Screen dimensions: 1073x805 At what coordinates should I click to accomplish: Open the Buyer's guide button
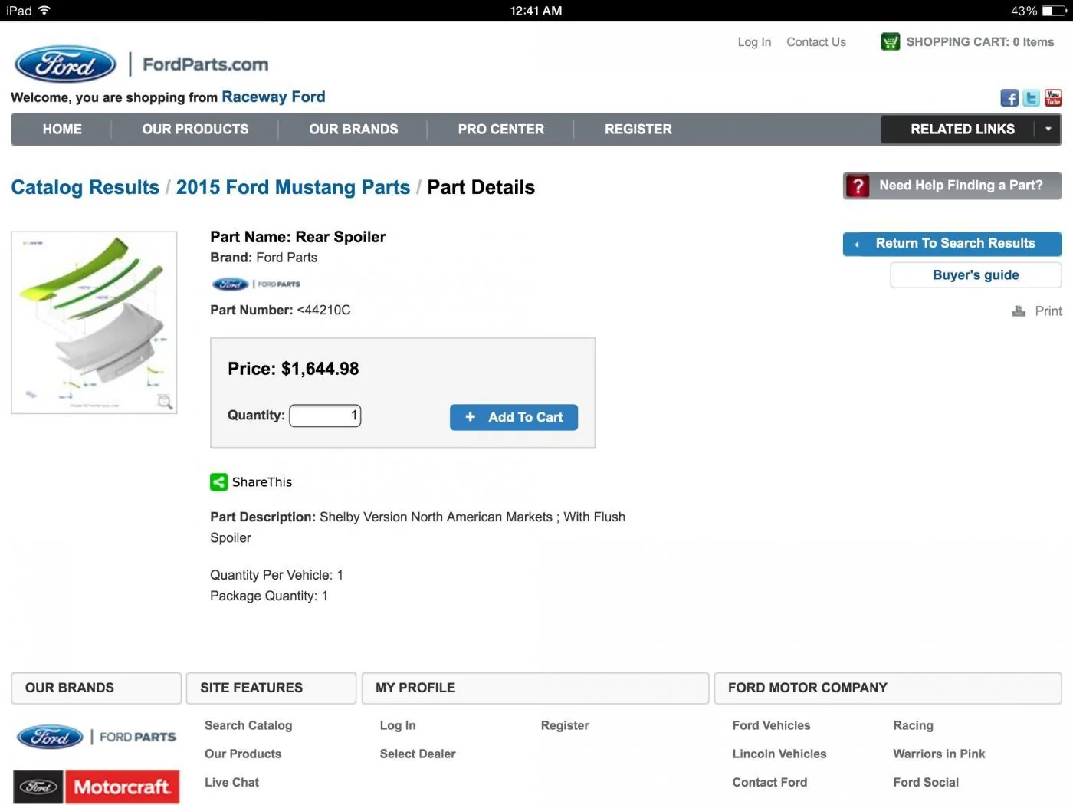tap(976, 275)
